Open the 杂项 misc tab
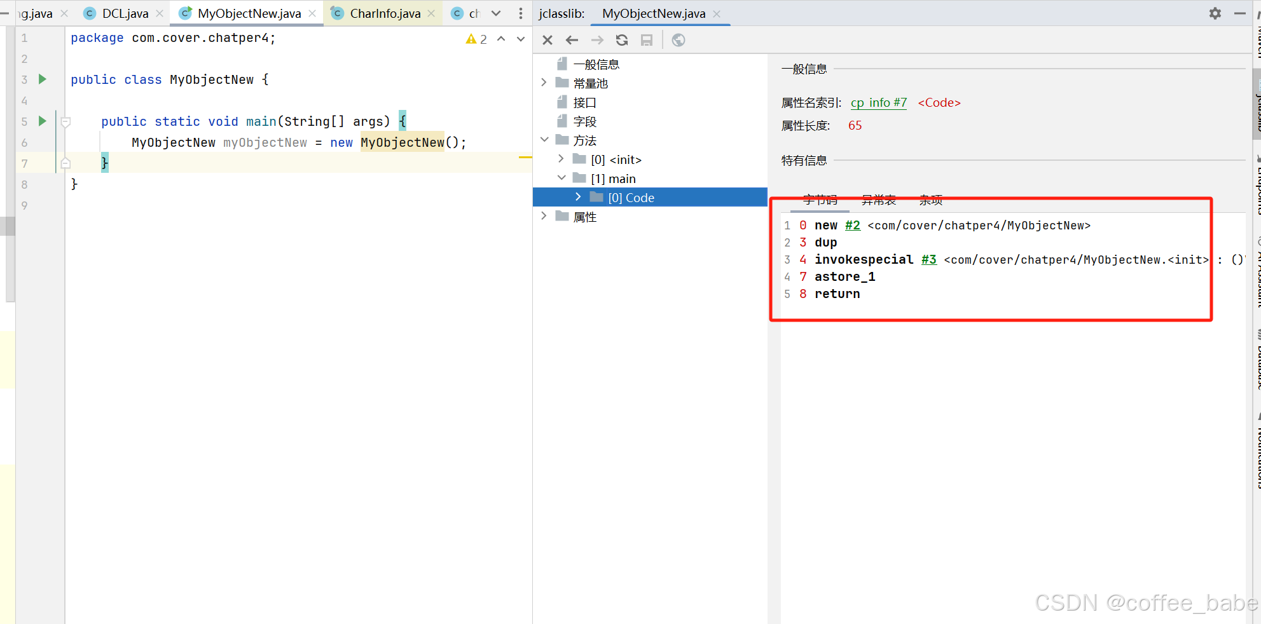 tap(931, 200)
